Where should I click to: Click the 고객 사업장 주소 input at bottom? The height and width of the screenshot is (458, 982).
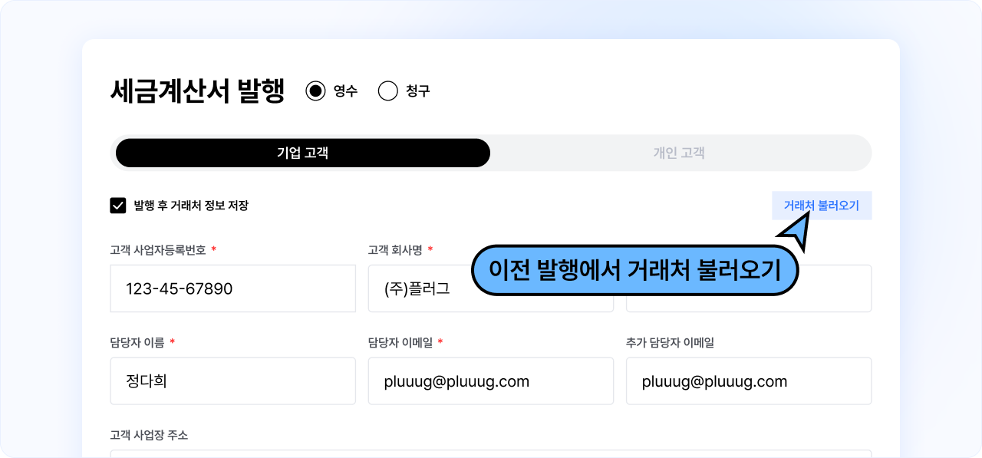click(490, 453)
